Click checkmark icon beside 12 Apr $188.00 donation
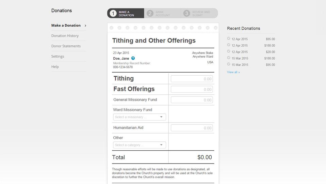326x184 pixels. click(x=229, y=45)
